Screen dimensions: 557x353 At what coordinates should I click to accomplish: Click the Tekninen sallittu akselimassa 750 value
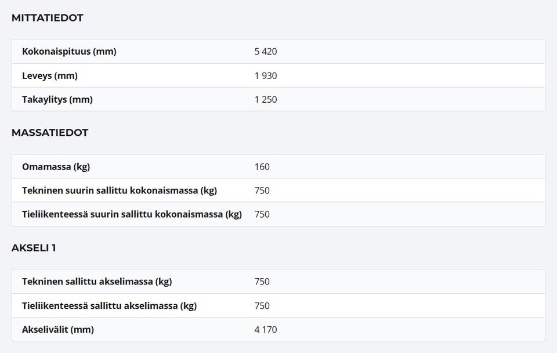click(x=262, y=282)
